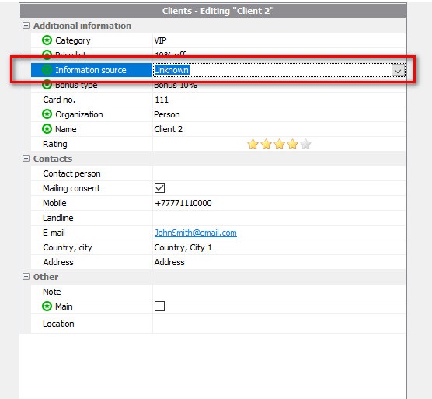Uncheck the Mailing consent checkbox
The height and width of the screenshot is (399, 432).
click(x=159, y=188)
